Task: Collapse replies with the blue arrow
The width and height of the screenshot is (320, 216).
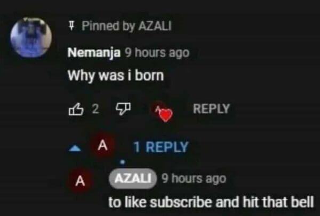Action: pyautogui.click(x=76, y=147)
